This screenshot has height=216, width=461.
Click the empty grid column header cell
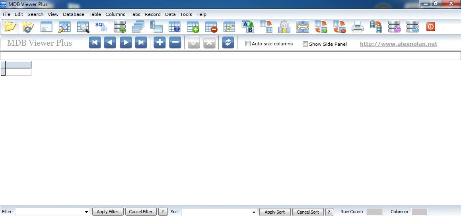coord(18,65)
